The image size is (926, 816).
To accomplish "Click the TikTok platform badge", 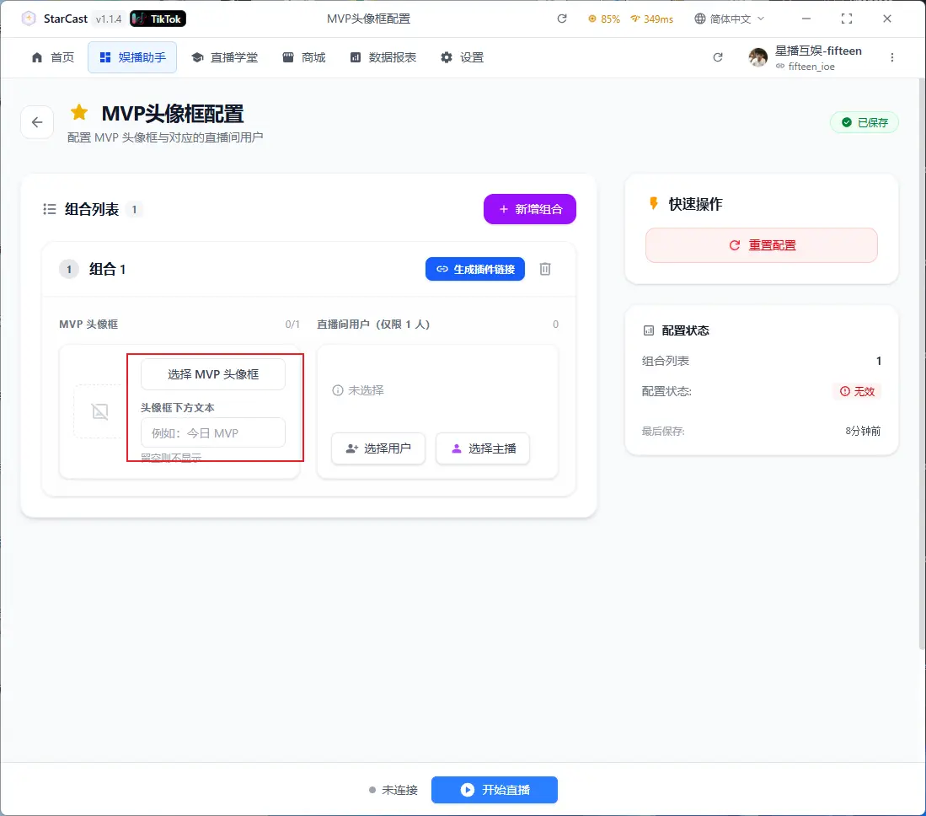I will (158, 19).
